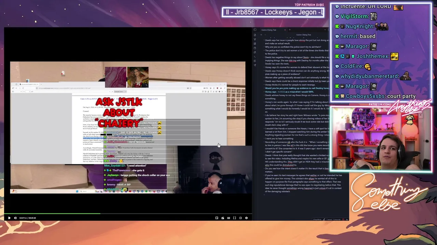Click the top Patreon subs scrolling ticker
This screenshot has width=437, height=245.
point(273,13)
